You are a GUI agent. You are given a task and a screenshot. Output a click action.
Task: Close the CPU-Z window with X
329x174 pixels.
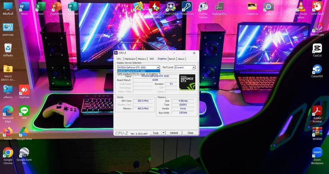194,53
